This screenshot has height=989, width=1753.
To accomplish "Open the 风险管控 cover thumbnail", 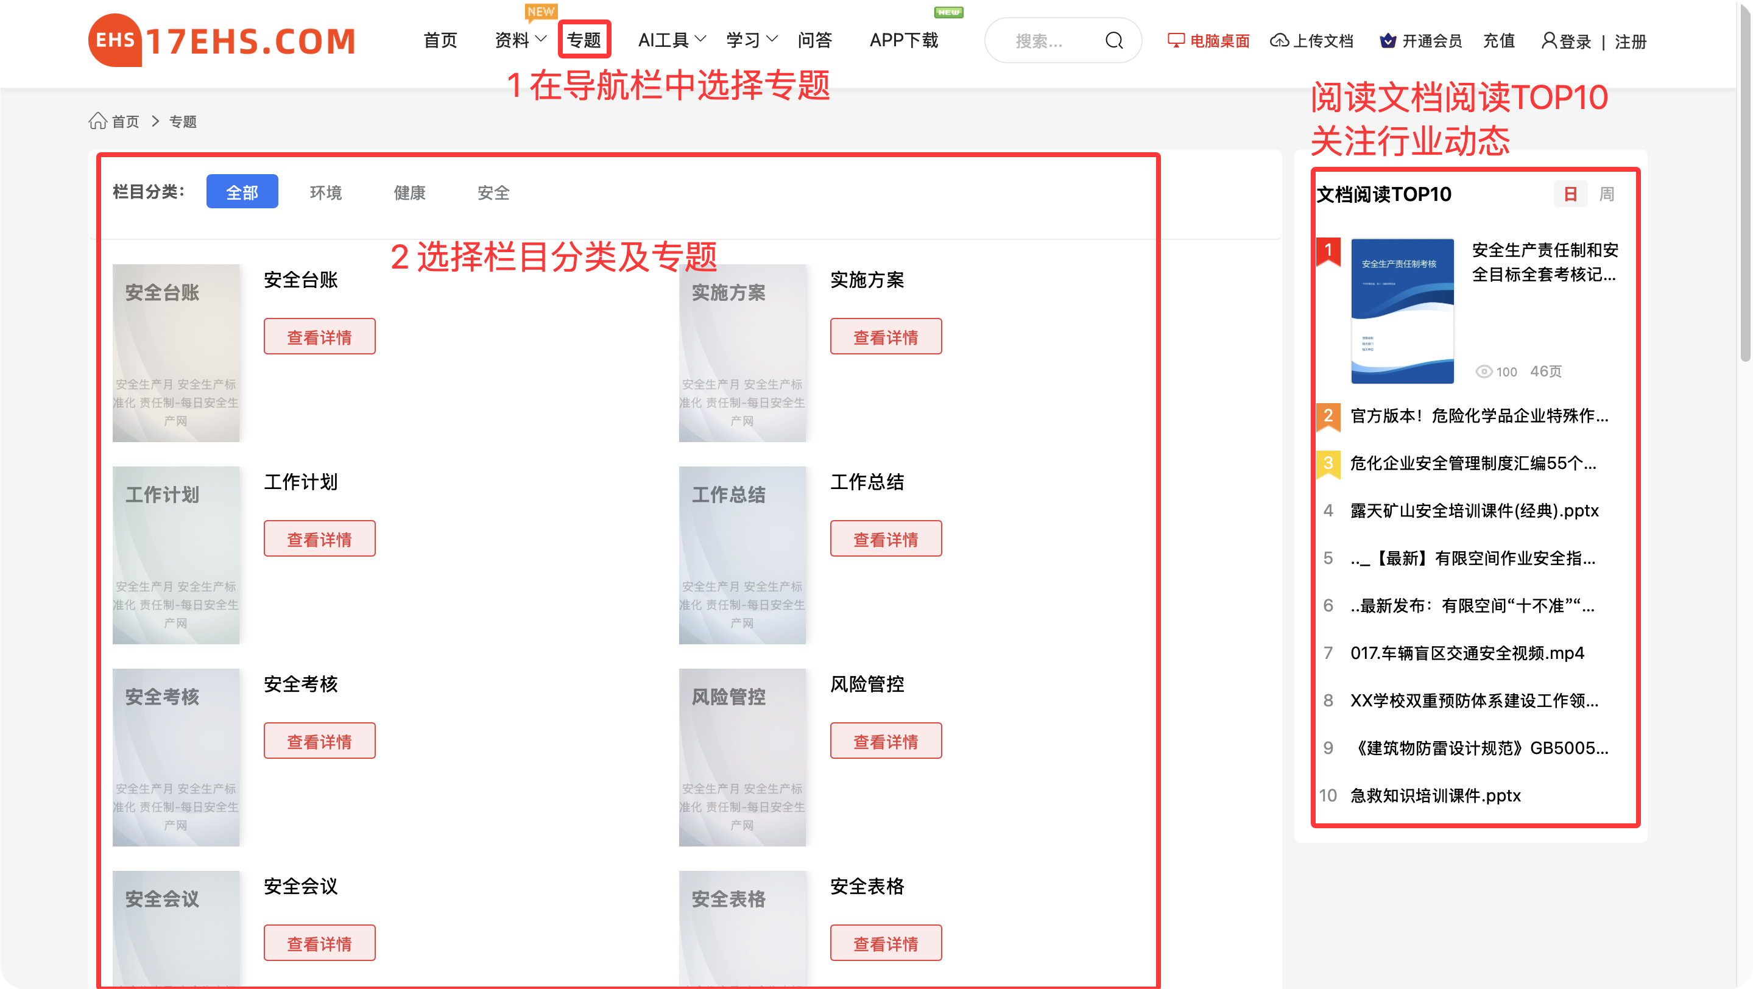I will point(742,757).
